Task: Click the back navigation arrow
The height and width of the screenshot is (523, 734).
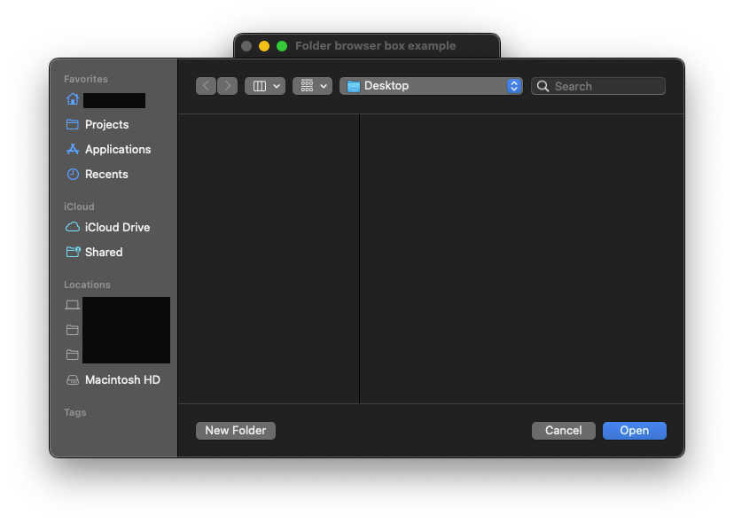Action: pyautogui.click(x=207, y=86)
